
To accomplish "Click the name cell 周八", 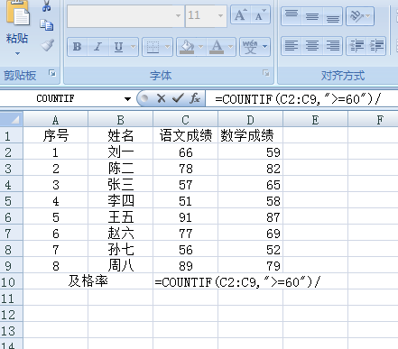I will tap(120, 265).
